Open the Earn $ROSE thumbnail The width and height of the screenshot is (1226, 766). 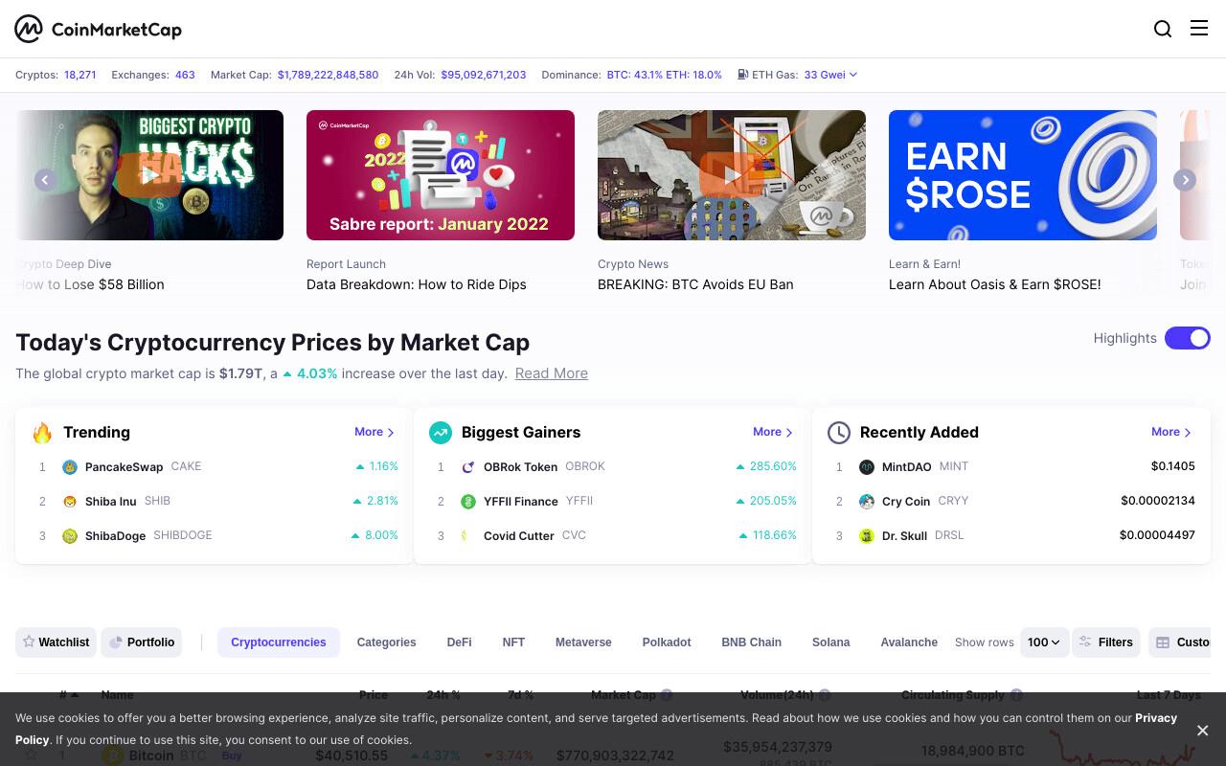click(x=1023, y=175)
